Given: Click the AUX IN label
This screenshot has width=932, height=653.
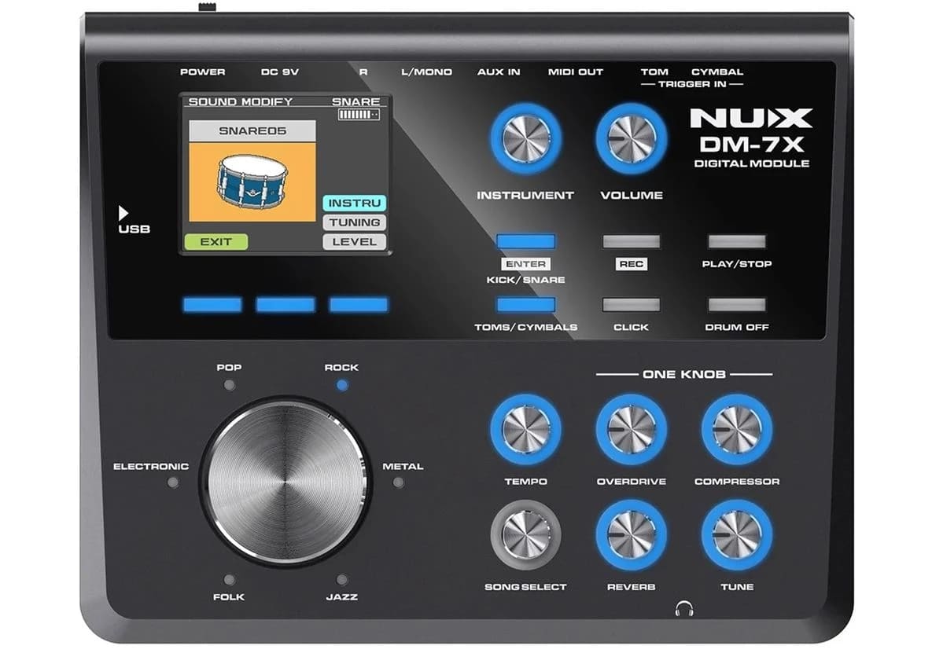Looking at the screenshot, I should pos(499,72).
